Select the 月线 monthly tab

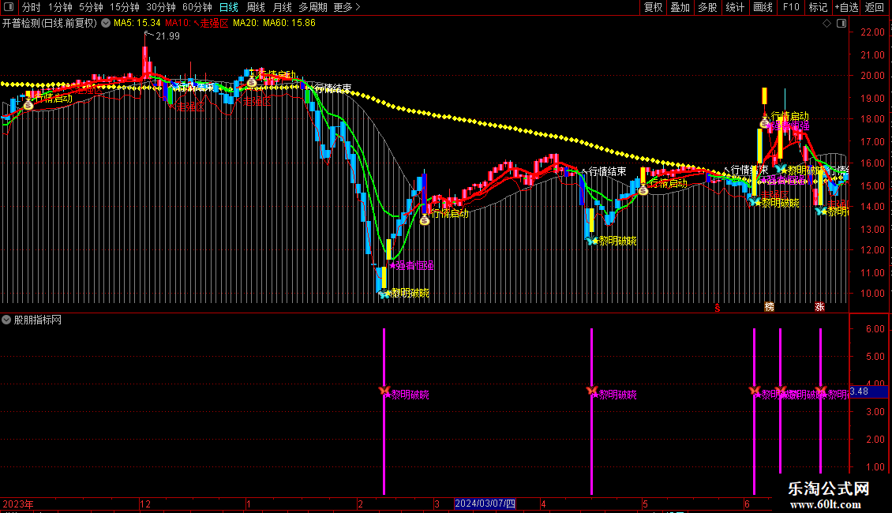pos(282,7)
